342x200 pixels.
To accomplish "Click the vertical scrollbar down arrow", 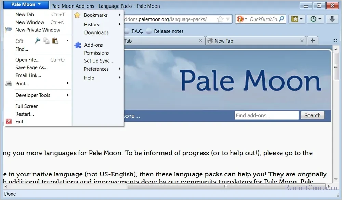I will [336, 179].
